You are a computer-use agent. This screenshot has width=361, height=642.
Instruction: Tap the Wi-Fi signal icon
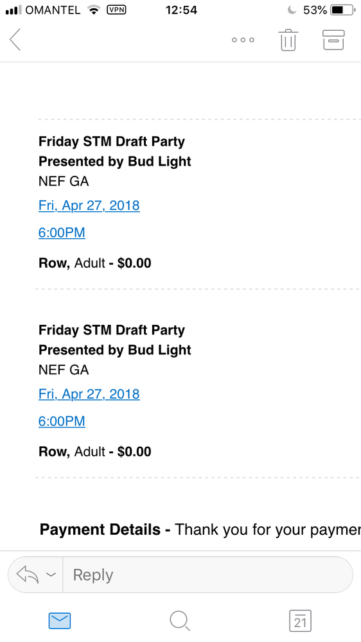click(94, 10)
